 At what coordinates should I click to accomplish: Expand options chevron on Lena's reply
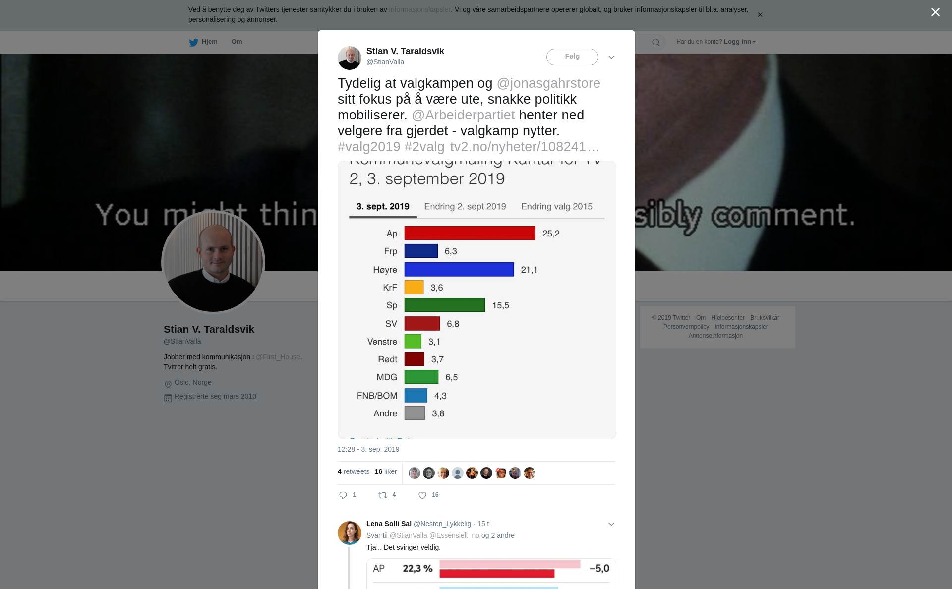point(611,524)
